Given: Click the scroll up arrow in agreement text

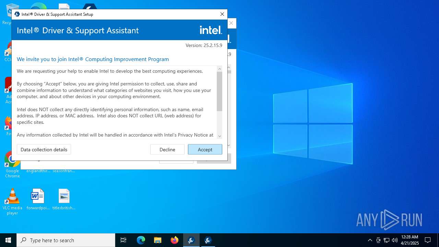Looking at the screenshot, I should click(x=219, y=69).
